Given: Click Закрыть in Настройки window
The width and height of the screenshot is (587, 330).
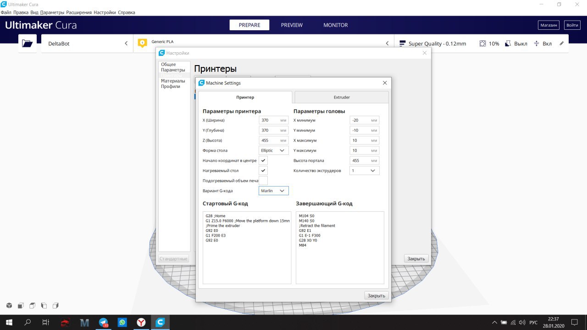Looking at the screenshot, I should pyautogui.click(x=416, y=258).
